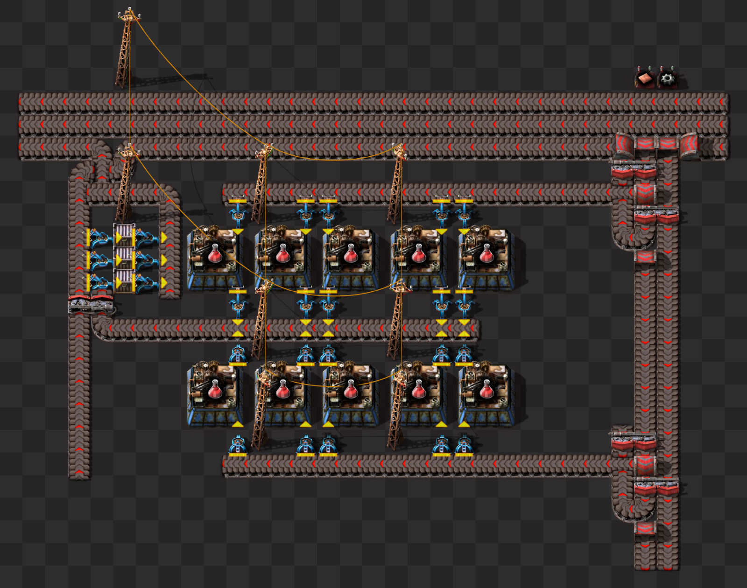Select the top-right red science assembler
Screen dimensions: 747x588
(487, 257)
